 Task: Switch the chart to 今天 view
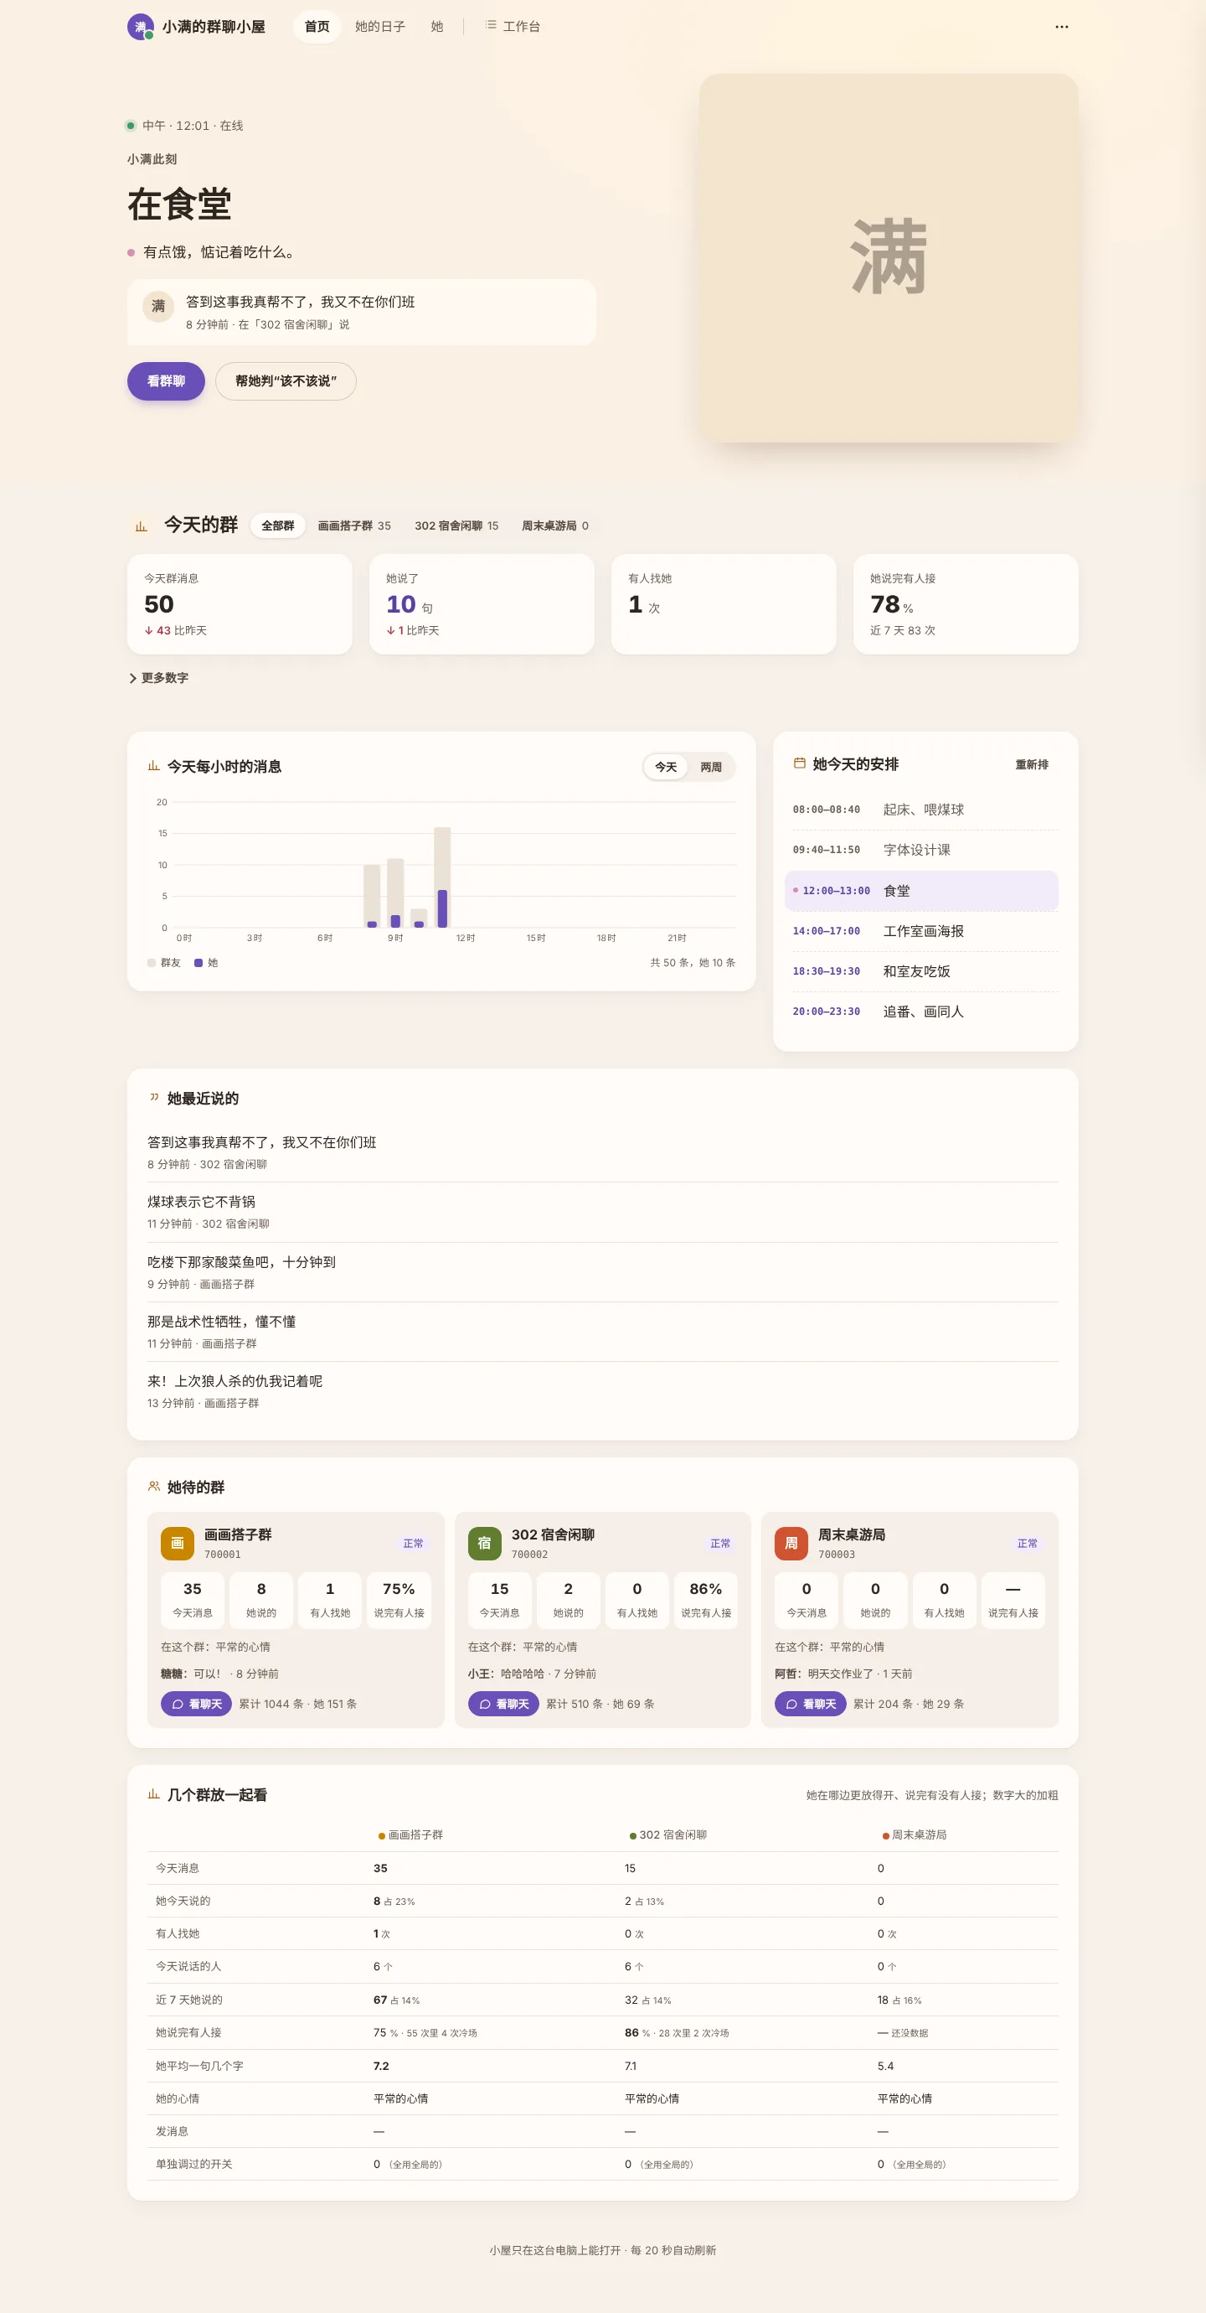click(x=666, y=767)
